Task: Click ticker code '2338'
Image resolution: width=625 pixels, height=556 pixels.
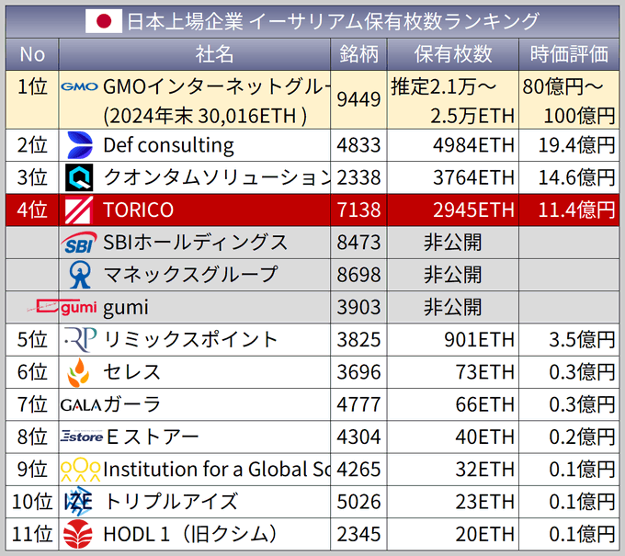Action: click(x=358, y=177)
